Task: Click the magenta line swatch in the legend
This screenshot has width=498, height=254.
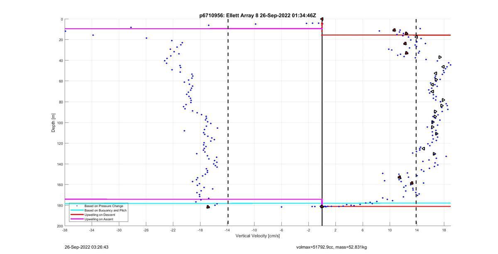Action: (x=76, y=219)
